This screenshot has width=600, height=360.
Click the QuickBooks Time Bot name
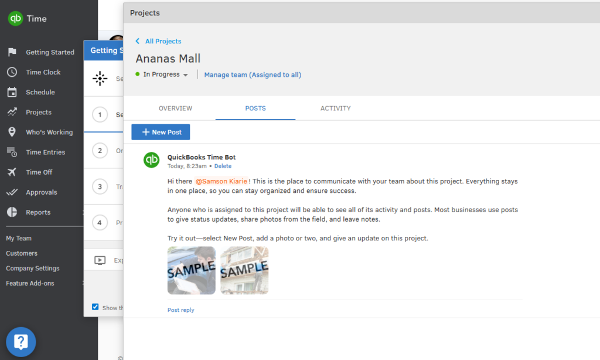click(202, 157)
